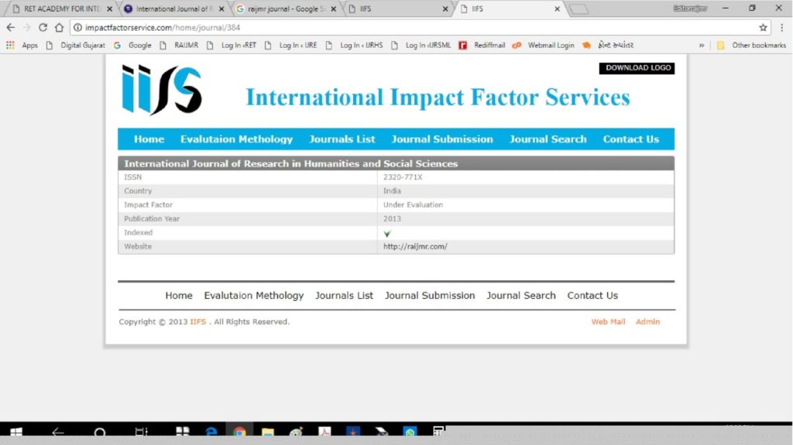This screenshot has width=793, height=445.
Task: Open the Web Mail footer link
Action: coord(608,322)
